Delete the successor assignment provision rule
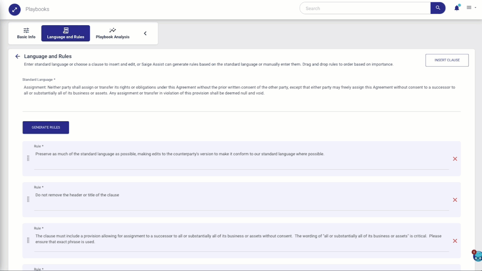 click(x=455, y=241)
